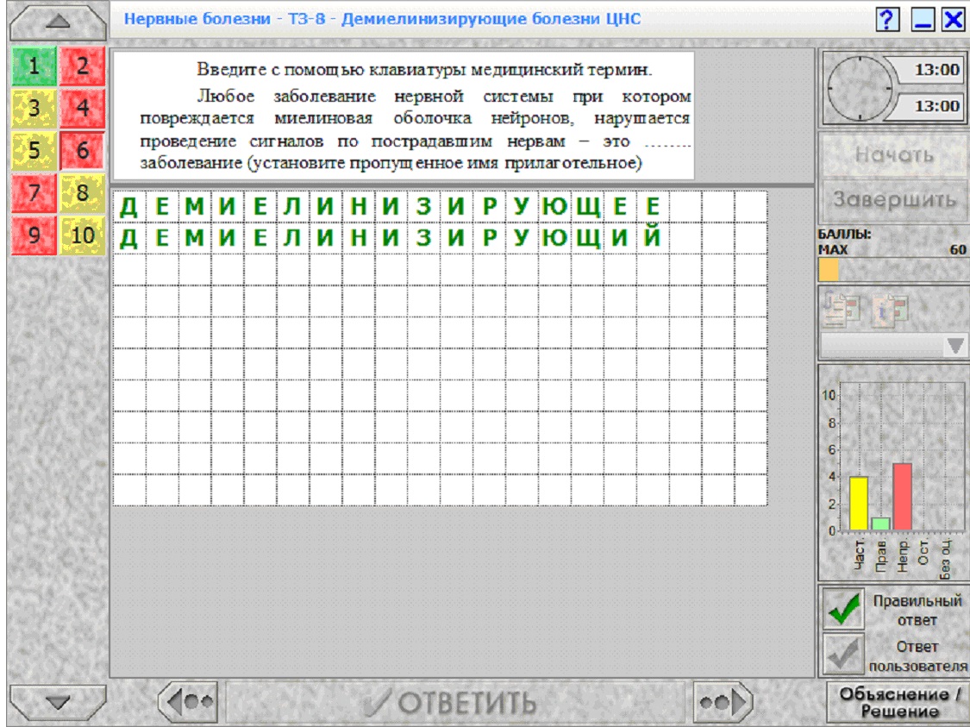The height and width of the screenshot is (727, 970).
Task: Click the orange score progress bar
Action: (829, 271)
